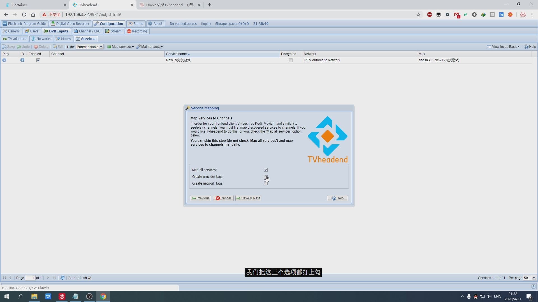Image resolution: width=538 pixels, height=302 pixels.
Task: Uncheck Map all services option
Action: pyautogui.click(x=266, y=170)
